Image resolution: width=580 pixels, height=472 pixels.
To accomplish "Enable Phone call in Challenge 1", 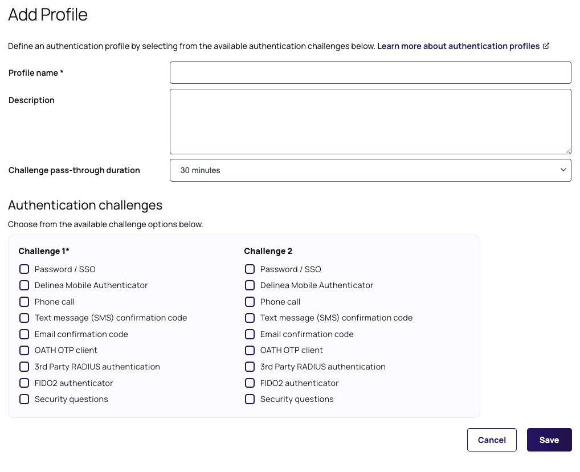I will [x=24, y=301].
